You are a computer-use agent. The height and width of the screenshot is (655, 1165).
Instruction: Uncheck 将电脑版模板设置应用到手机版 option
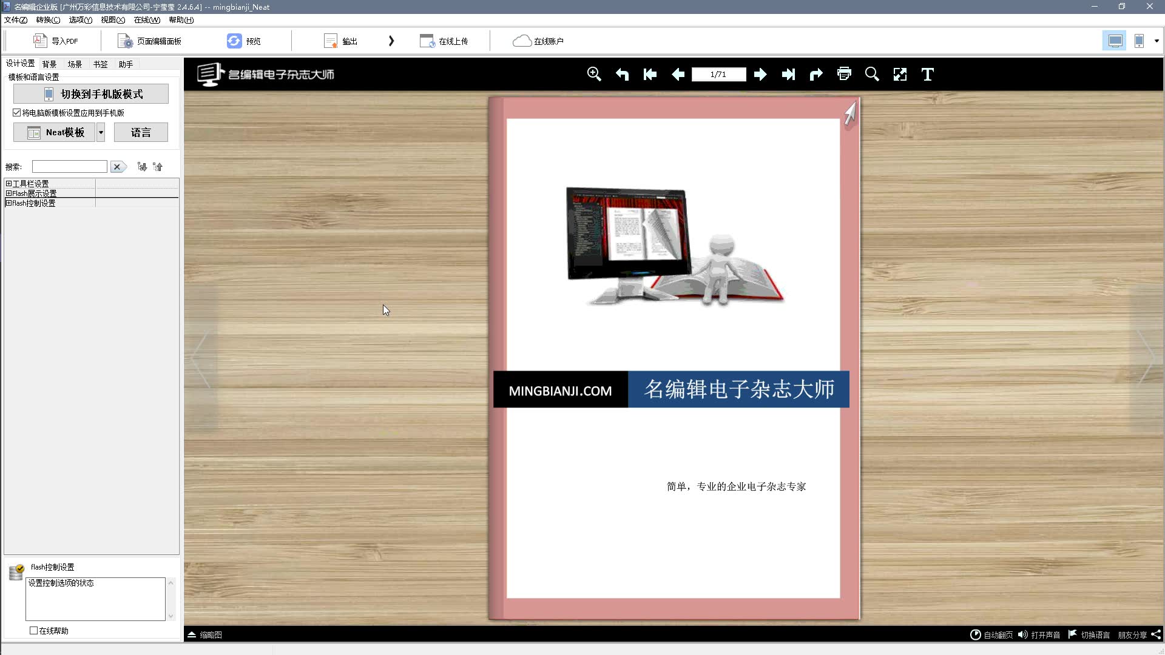point(17,112)
